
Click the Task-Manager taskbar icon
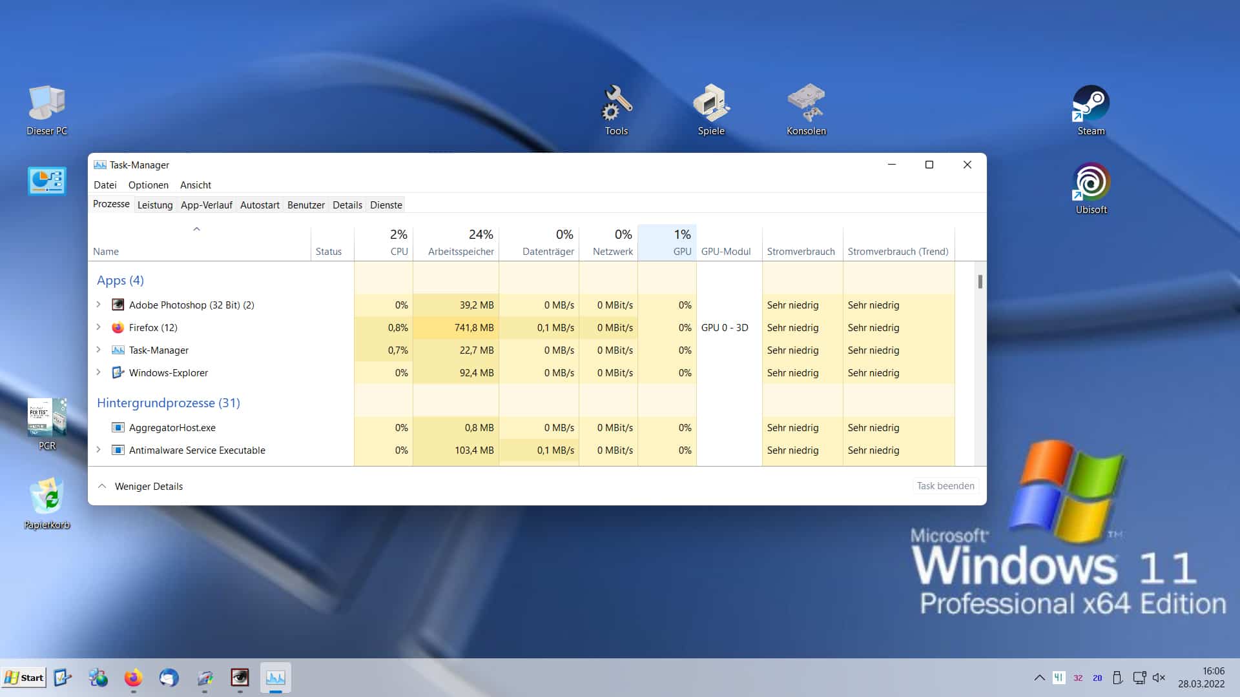(x=276, y=678)
